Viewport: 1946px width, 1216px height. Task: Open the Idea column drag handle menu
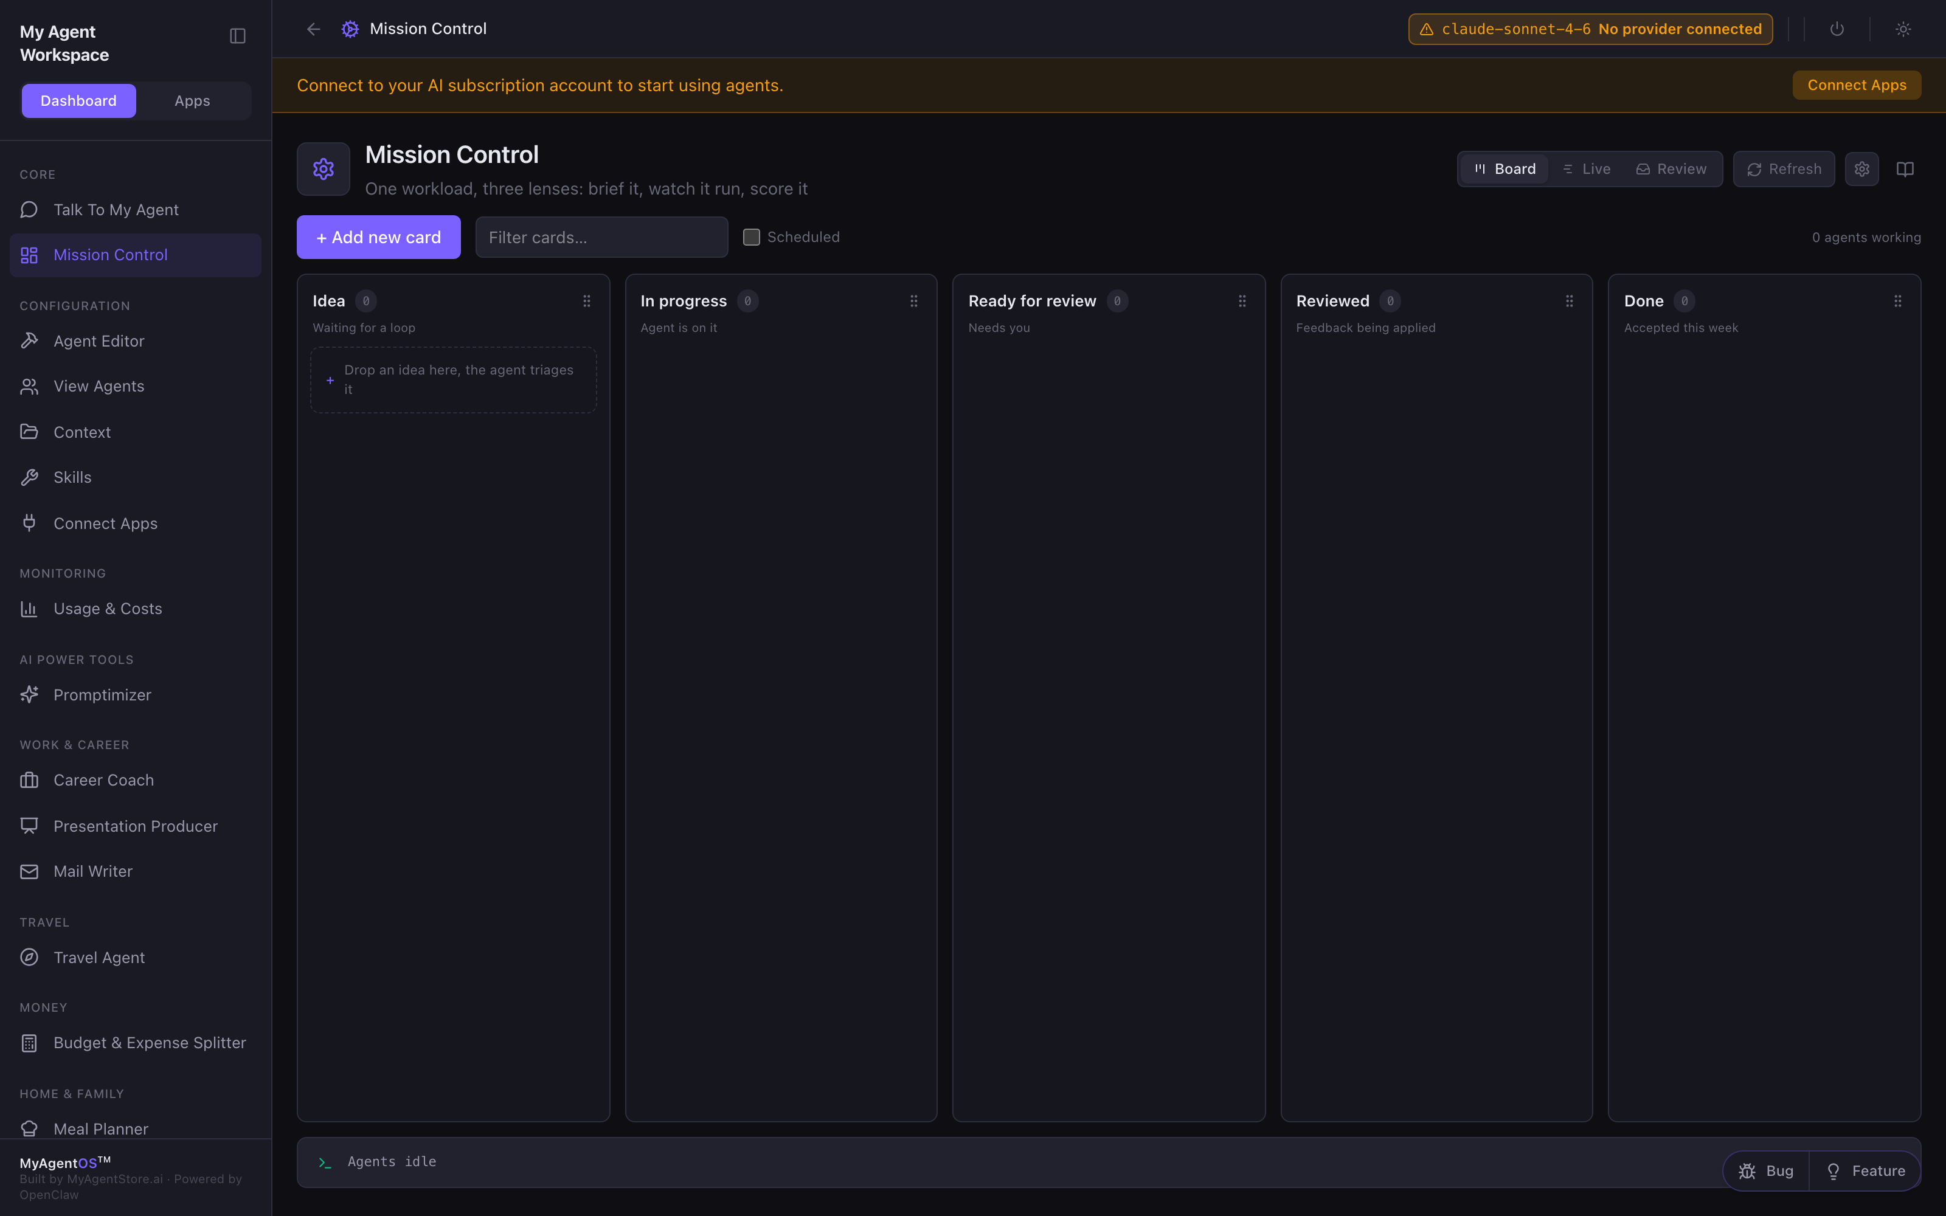(587, 301)
